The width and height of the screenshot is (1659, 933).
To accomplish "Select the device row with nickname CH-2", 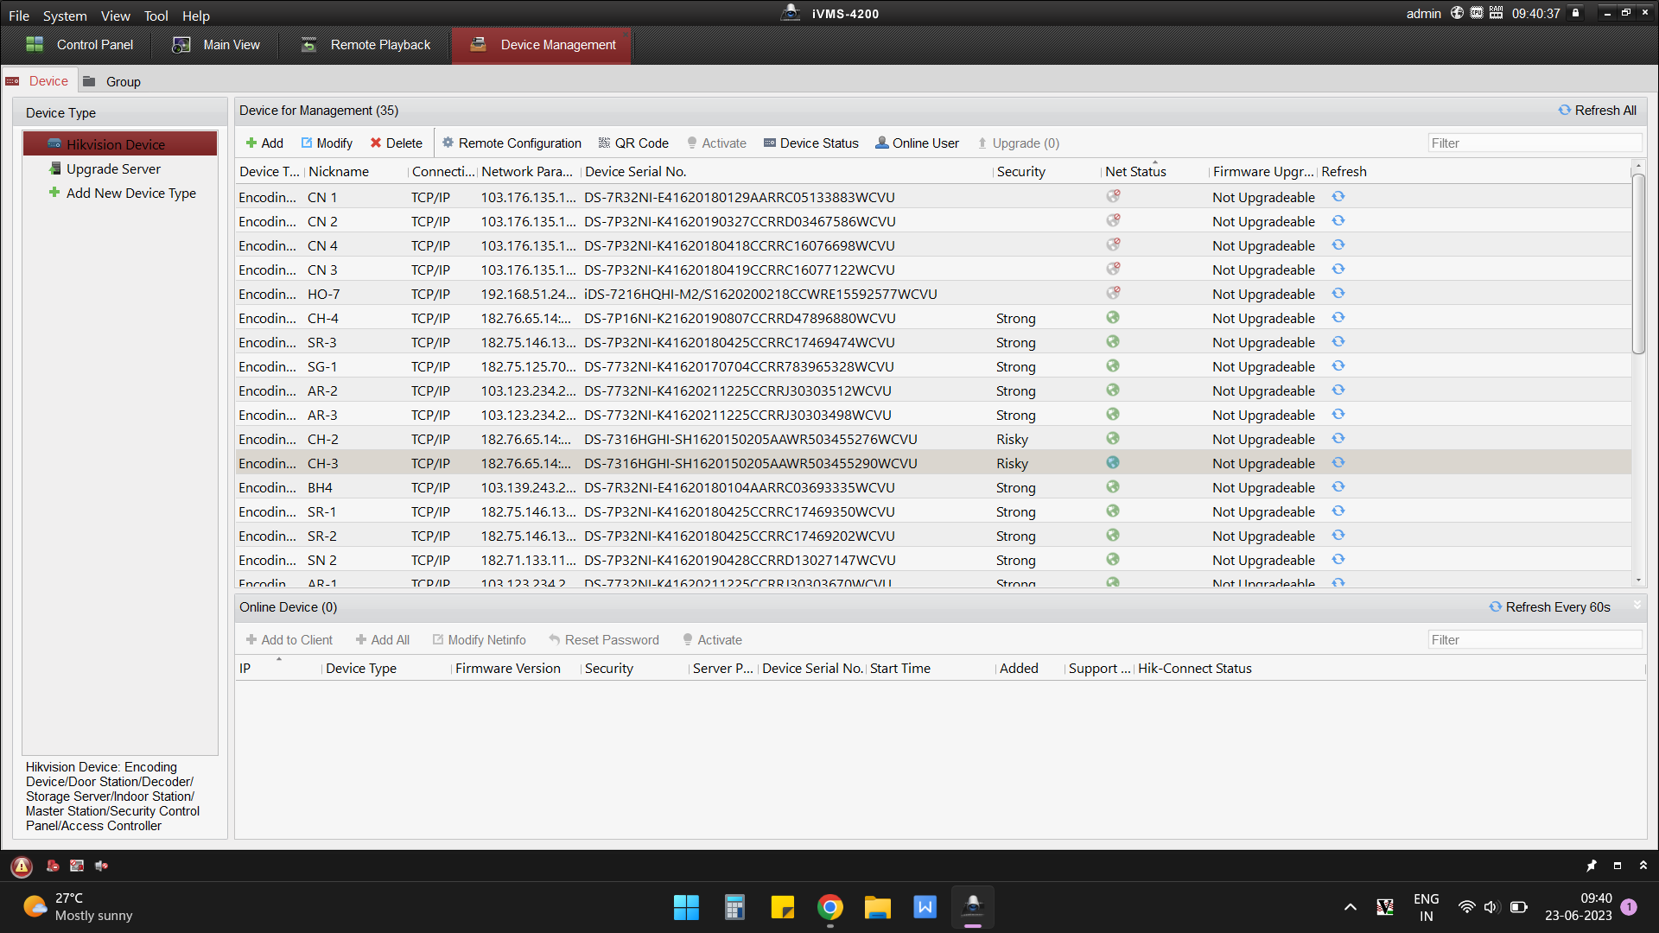I will (933, 439).
